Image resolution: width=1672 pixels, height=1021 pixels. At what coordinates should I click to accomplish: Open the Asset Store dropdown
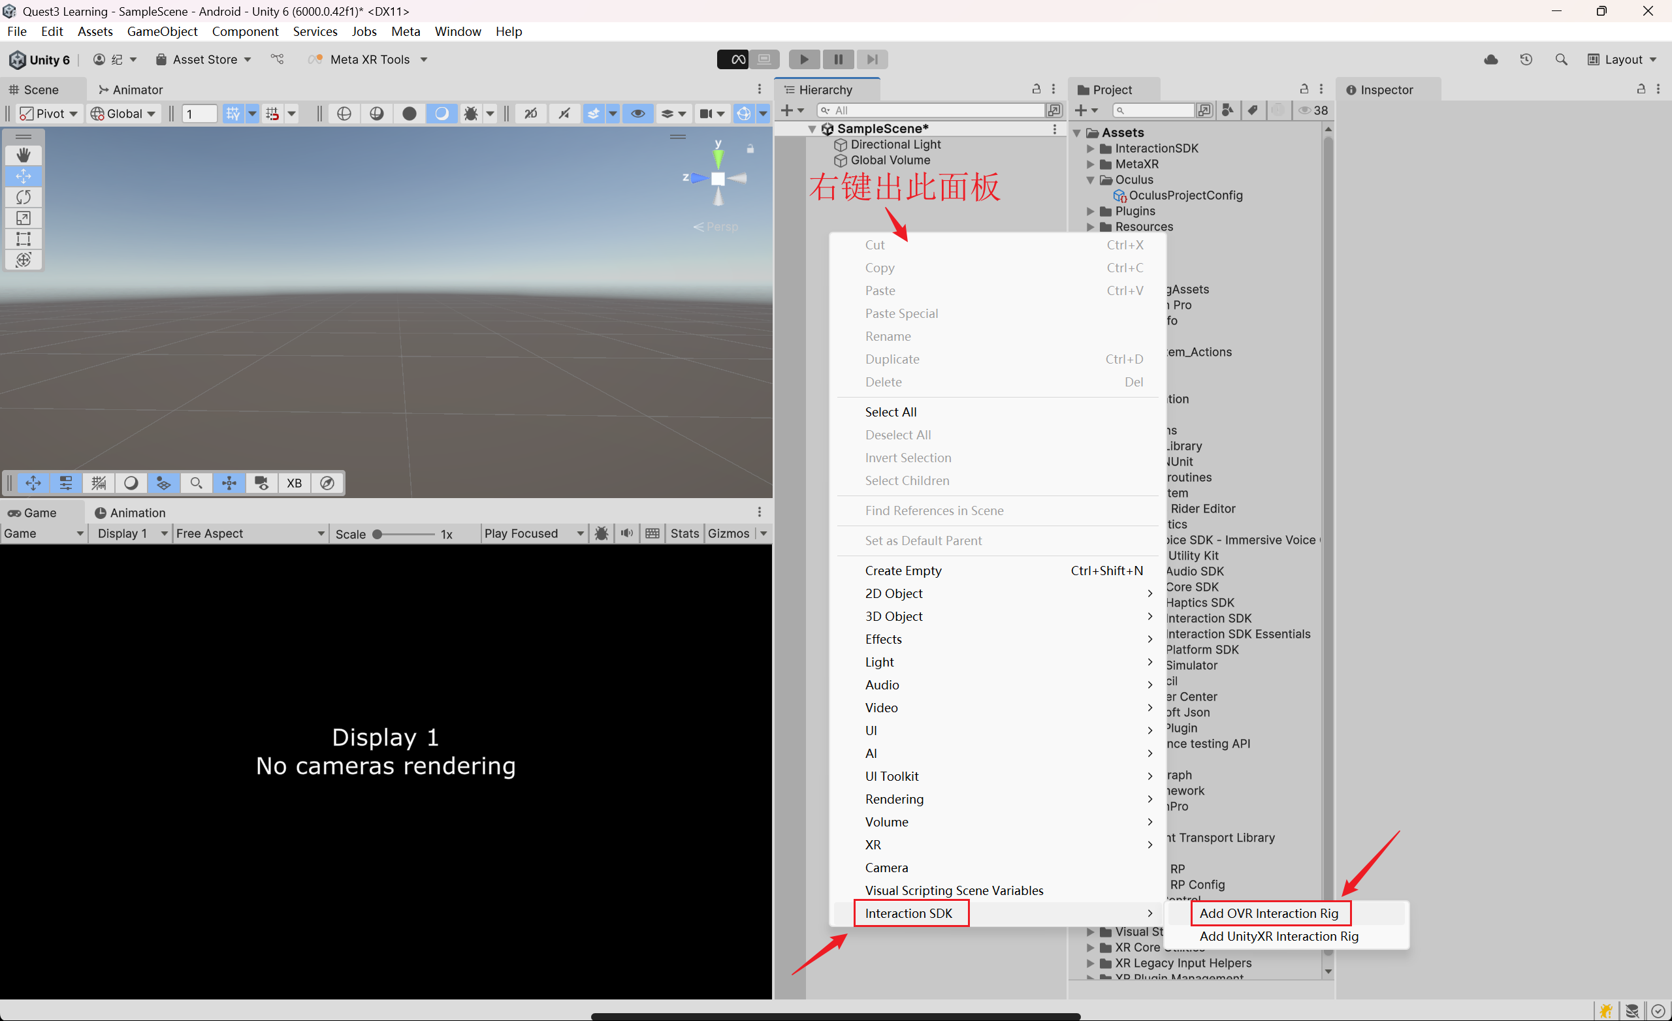point(204,59)
